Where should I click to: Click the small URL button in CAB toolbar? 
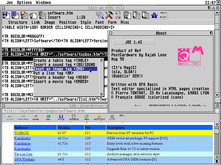[122, 115]
